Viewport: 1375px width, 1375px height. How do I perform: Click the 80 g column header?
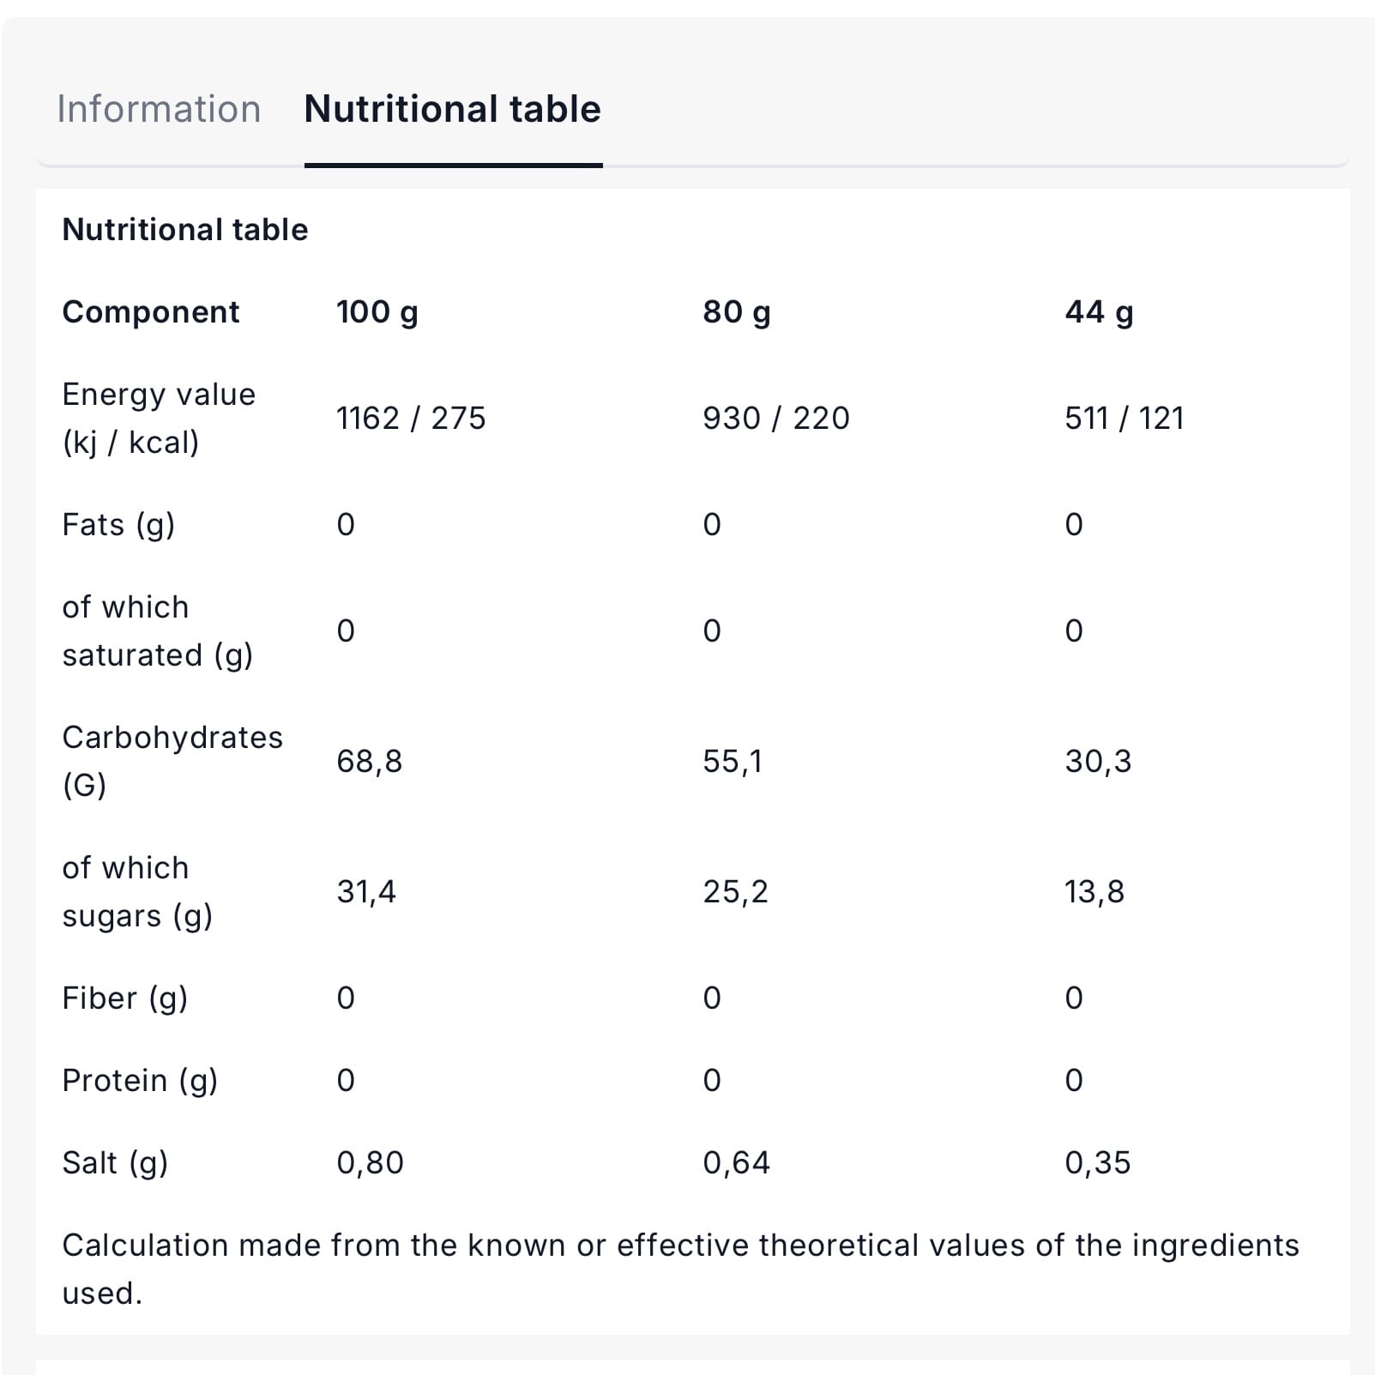click(x=736, y=311)
